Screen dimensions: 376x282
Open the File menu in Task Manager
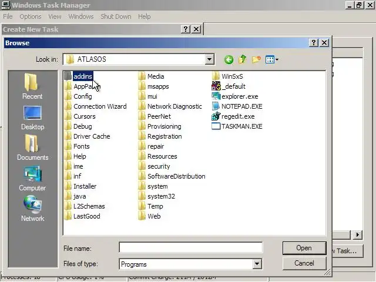tap(8, 16)
